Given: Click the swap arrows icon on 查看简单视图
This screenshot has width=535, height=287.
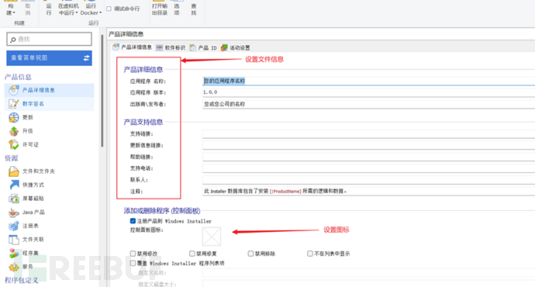Looking at the screenshot, I should point(86,58).
